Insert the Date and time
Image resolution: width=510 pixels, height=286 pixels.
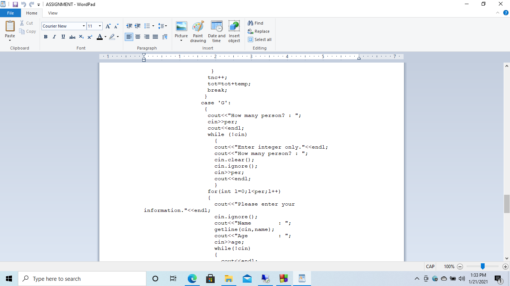click(217, 32)
